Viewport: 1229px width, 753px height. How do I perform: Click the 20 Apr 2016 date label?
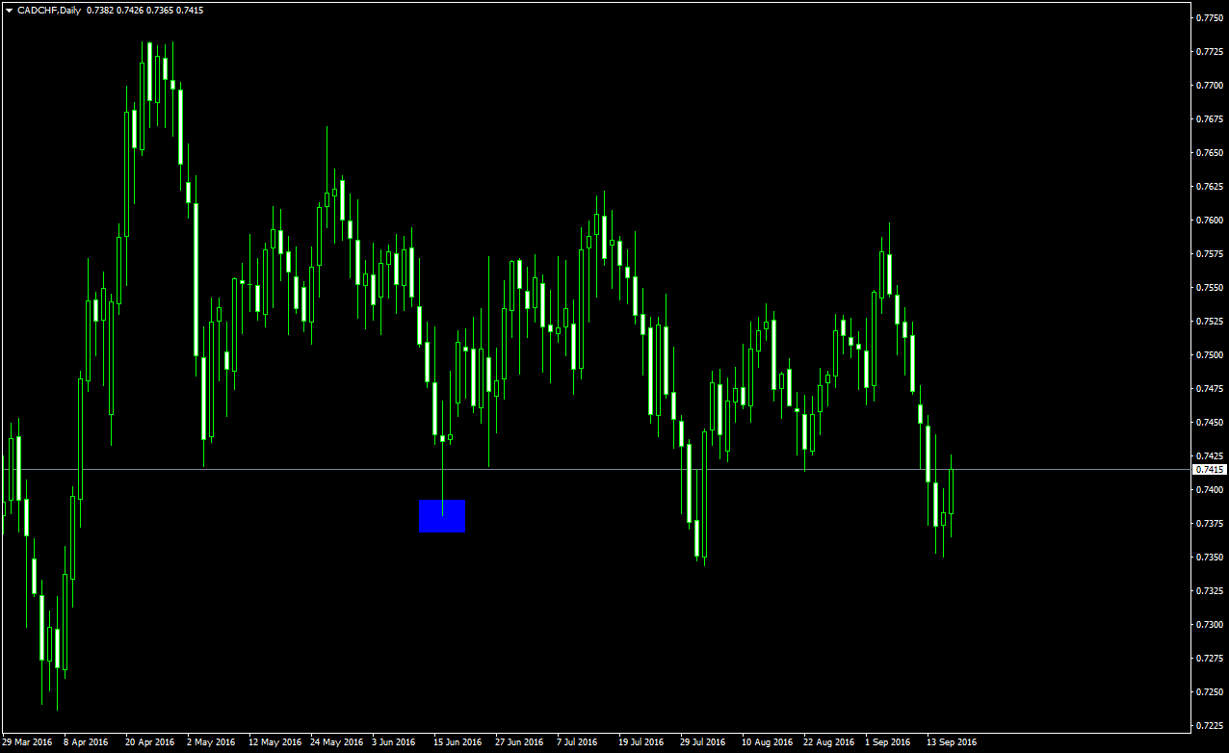pos(150,742)
